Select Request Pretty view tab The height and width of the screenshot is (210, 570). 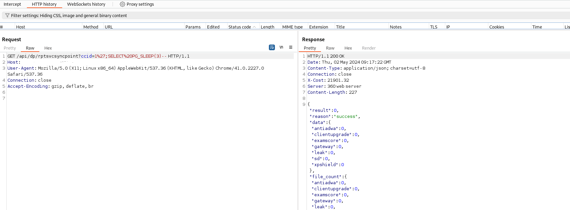coord(10,48)
